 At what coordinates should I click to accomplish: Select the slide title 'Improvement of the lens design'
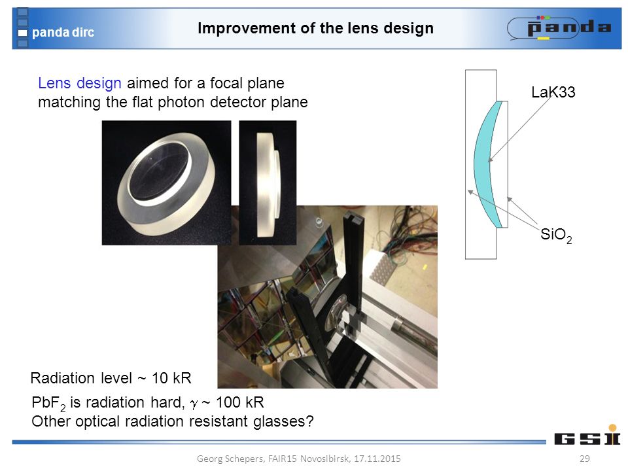[x=315, y=28]
